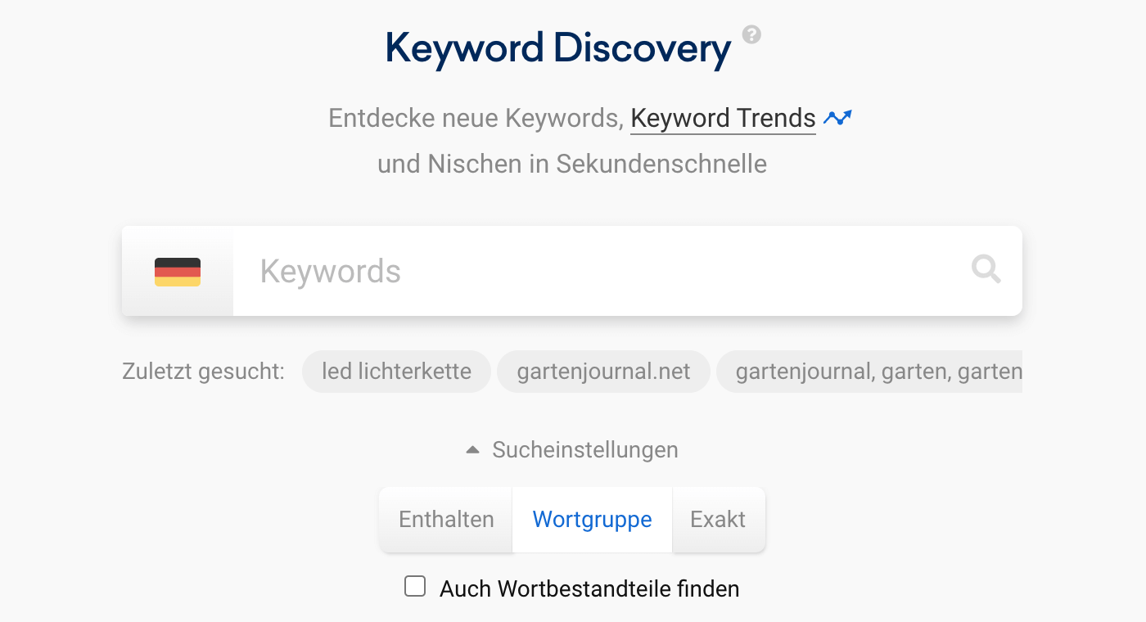1146x622 pixels.
Task: Pick the recent search "gartenjournal.net"
Action: [603, 372]
